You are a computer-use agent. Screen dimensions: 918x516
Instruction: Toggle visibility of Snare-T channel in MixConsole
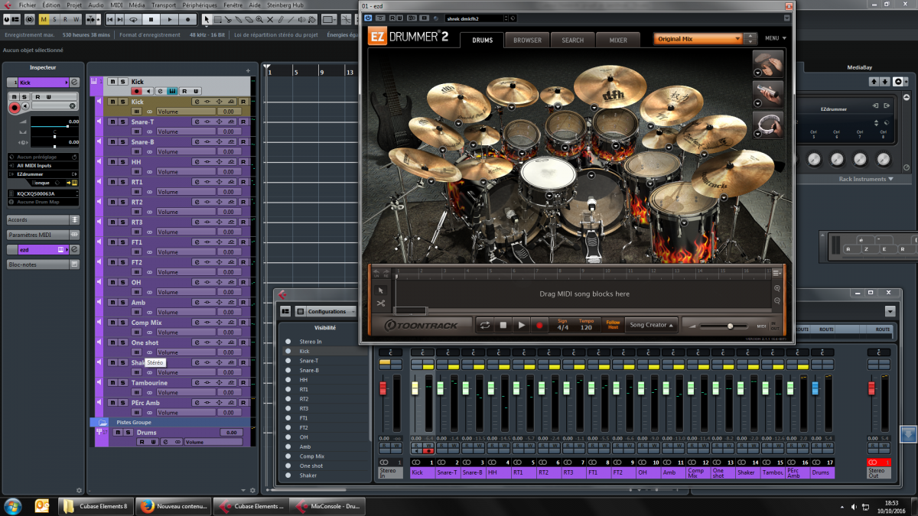point(288,361)
